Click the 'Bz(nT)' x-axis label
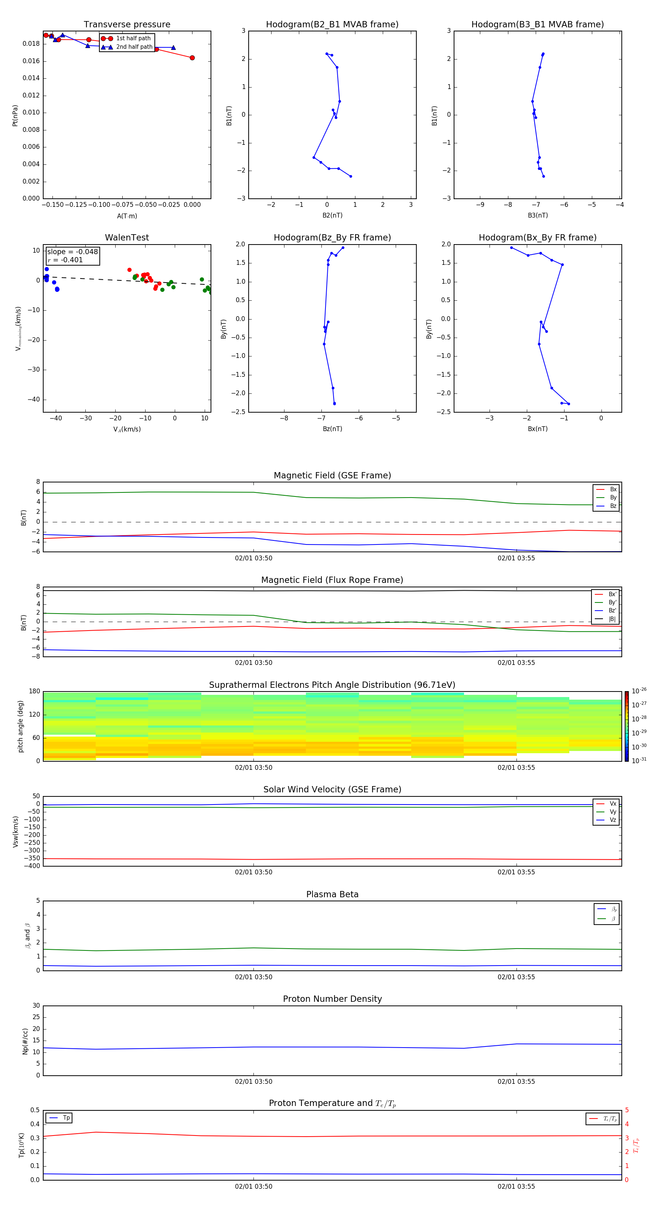The image size is (665, 1219). click(332, 429)
